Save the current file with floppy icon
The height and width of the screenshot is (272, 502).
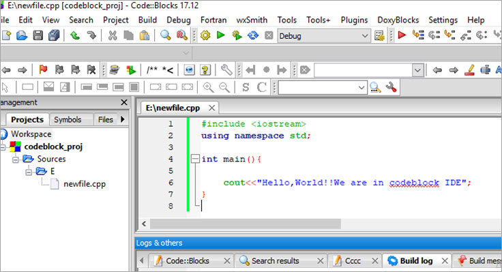[x=38, y=35]
